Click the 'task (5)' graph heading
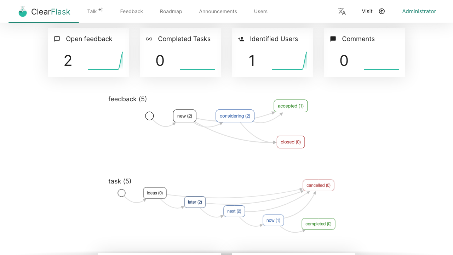This screenshot has height=255, width=453. tap(120, 181)
